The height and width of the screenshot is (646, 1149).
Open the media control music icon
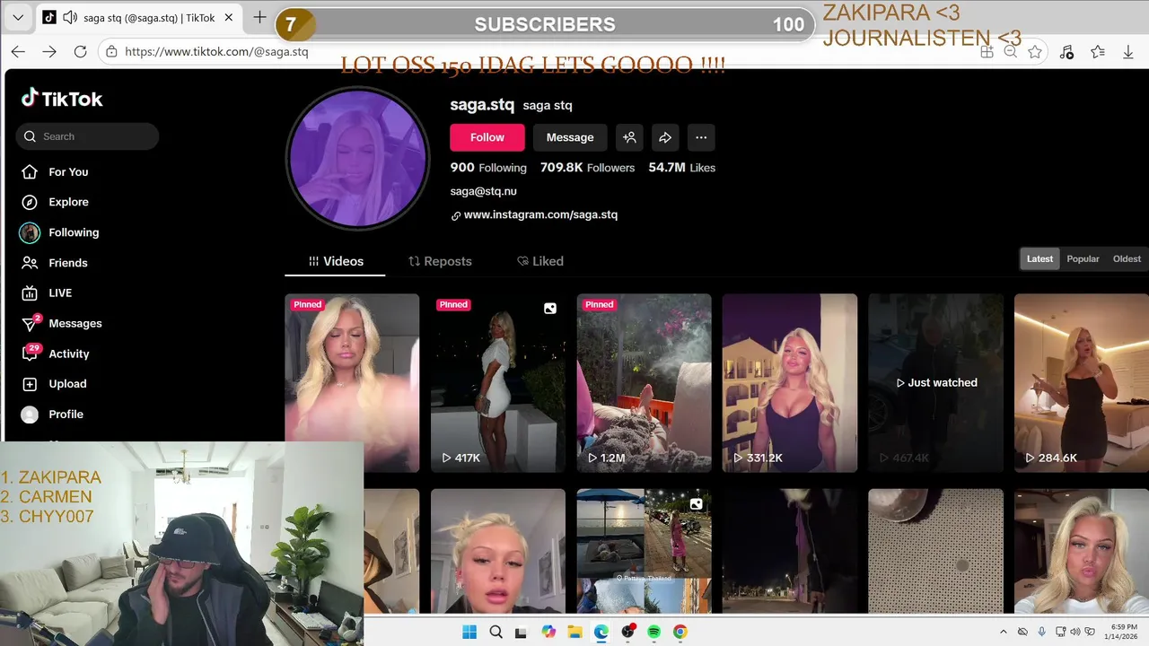[x=1066, y=52]
